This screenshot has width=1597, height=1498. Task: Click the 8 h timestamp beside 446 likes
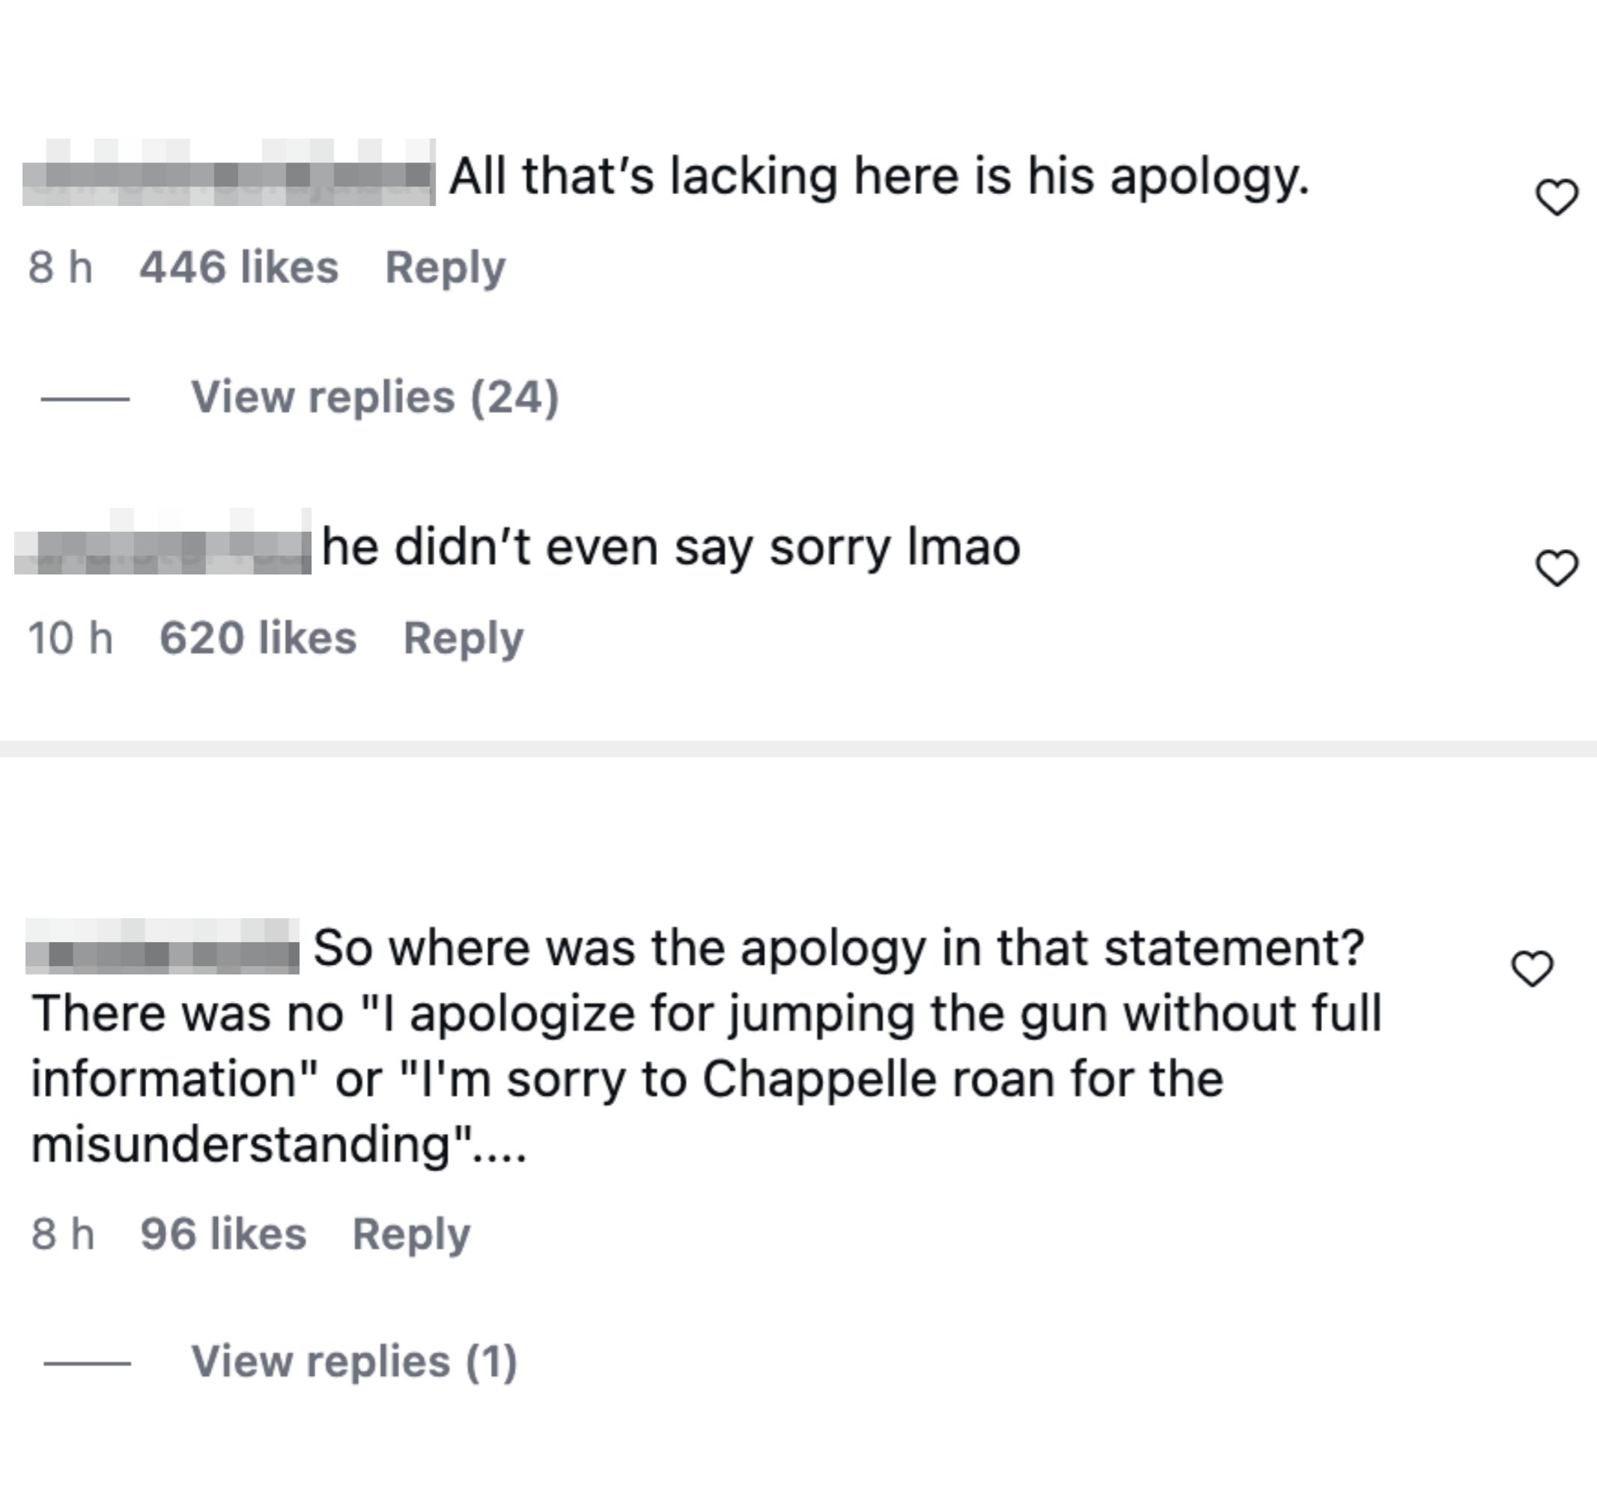(60, 267)
